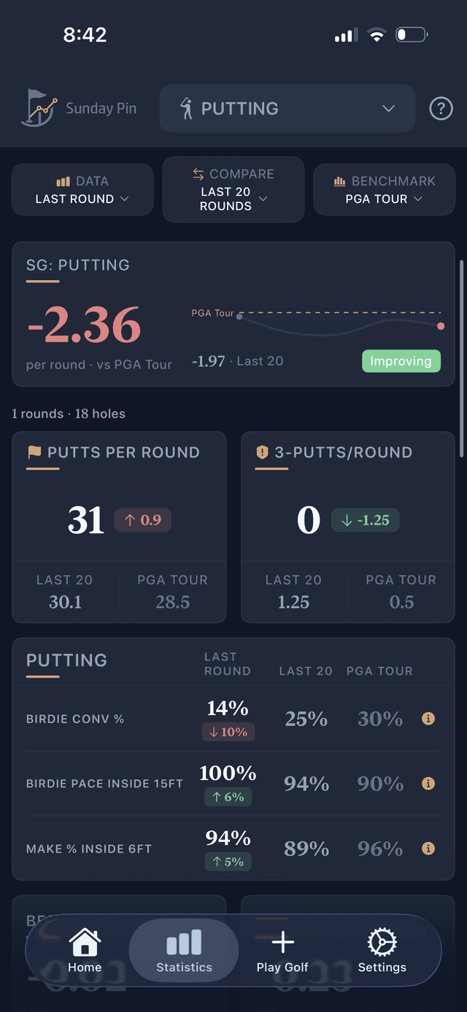Viewport: 467px width, 1012px height.
Task: Tap the warning shield icon beside 3-Putts/Round
Action: click(x=263, y=452)
